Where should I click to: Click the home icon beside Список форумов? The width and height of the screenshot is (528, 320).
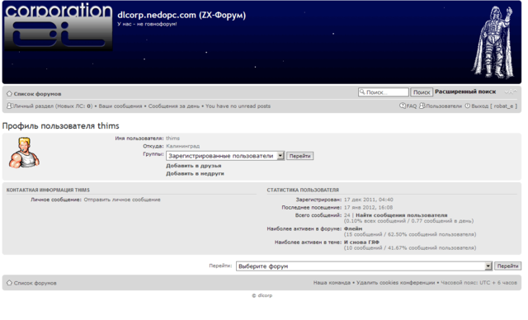click(x=9, y=93)
